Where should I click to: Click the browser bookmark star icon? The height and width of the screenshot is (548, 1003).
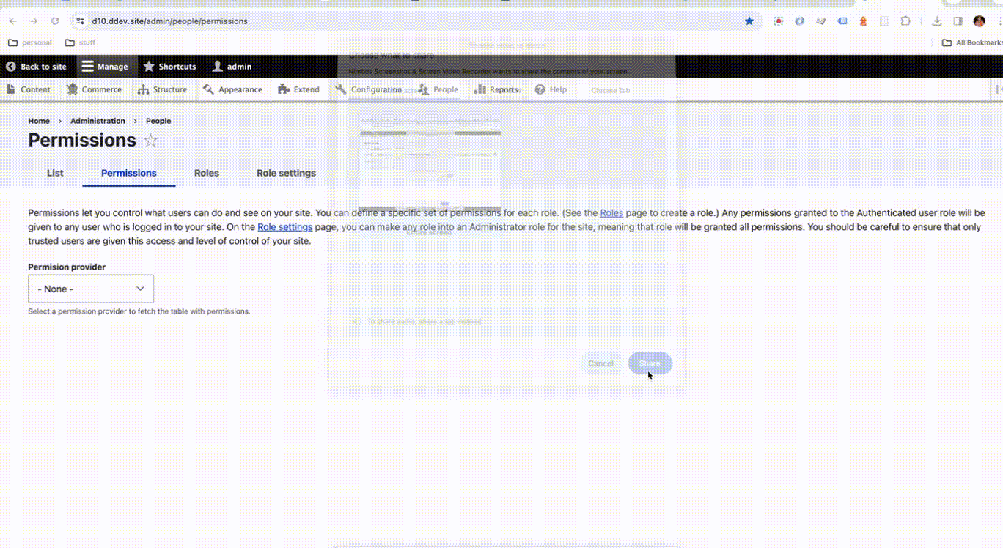click(749, 21)
